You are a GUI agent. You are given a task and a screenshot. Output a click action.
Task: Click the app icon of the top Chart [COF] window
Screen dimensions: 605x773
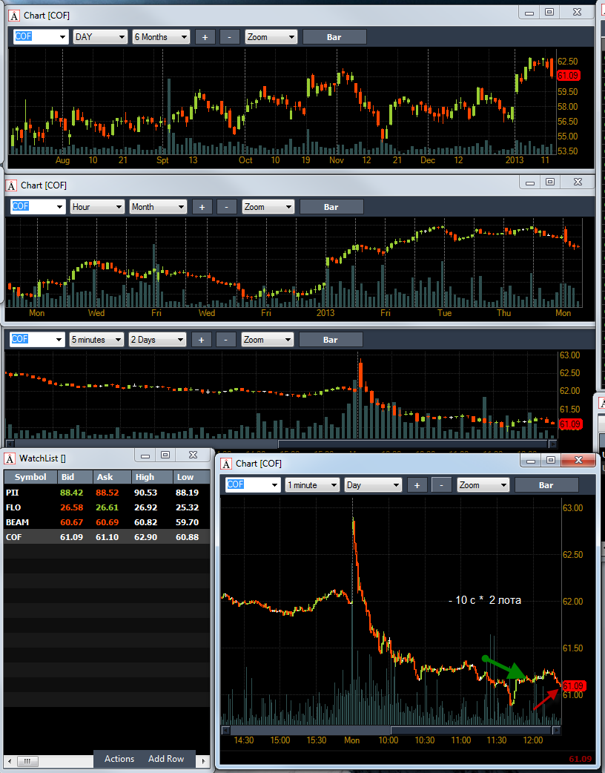pos(14,16)
